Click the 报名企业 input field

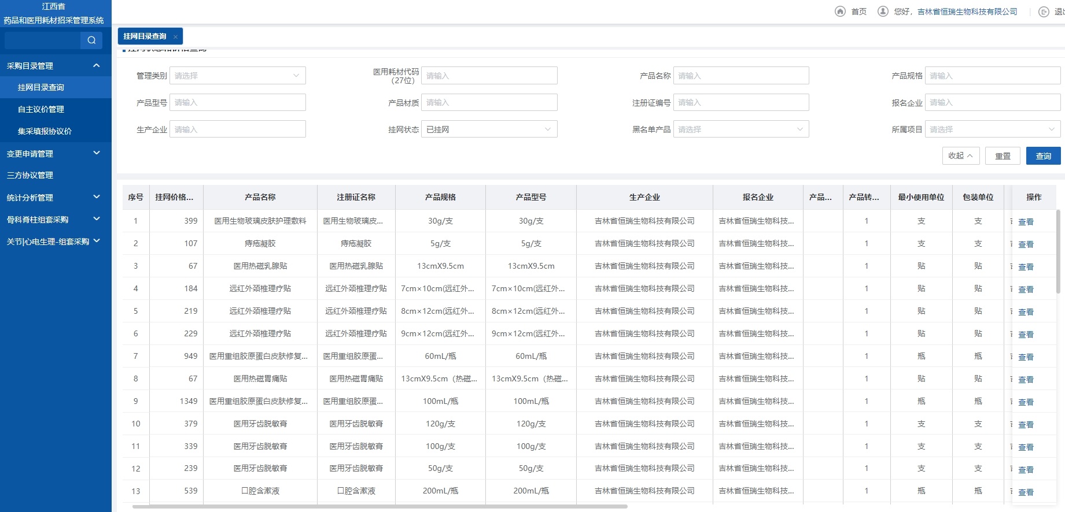(993, 102)
